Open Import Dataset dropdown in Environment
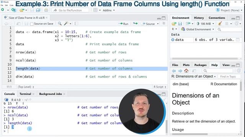The image size is (245, 137). tap(189, 24)
